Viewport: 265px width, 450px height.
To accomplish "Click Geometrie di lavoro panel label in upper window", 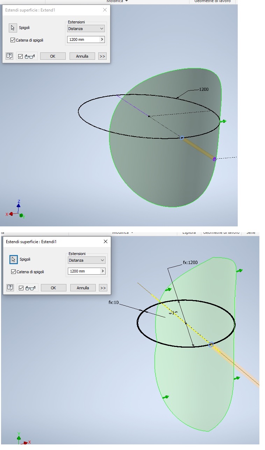I will coord(212,1).
